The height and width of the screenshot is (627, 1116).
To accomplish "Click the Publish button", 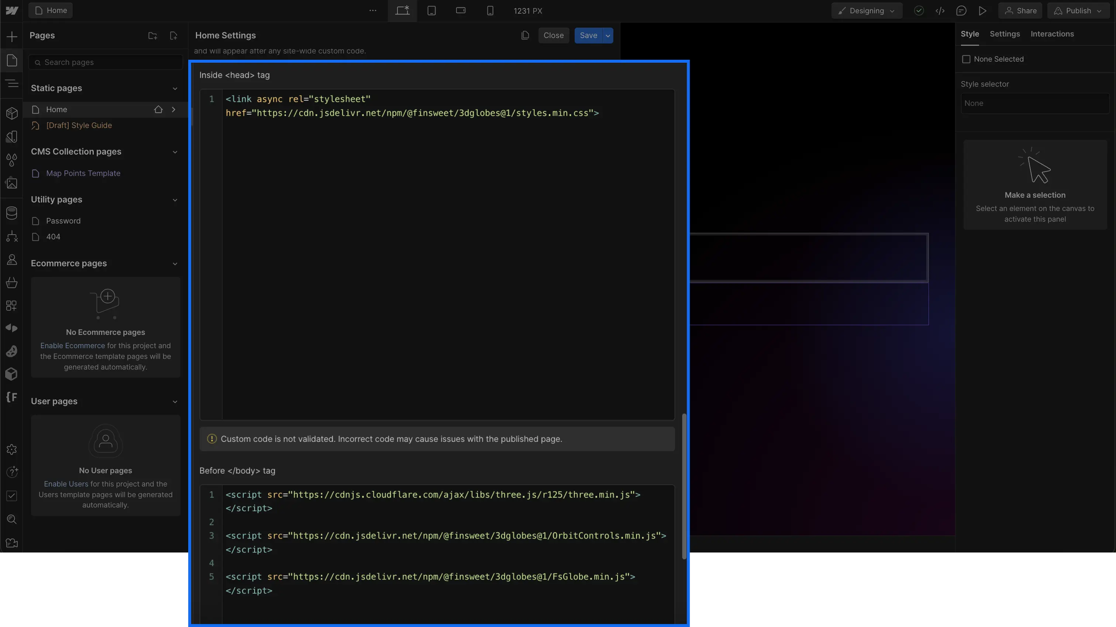I will point(1078,10).
